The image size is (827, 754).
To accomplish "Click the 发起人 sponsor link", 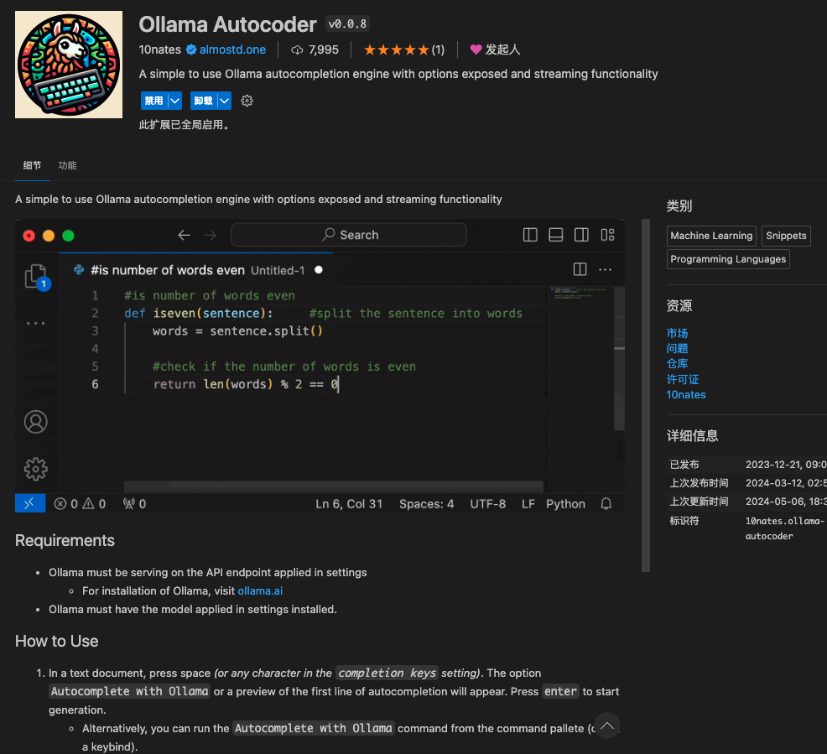I will (502, 49).
